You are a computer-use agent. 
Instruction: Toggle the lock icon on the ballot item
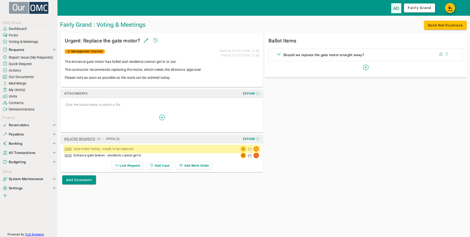(441, 54)
